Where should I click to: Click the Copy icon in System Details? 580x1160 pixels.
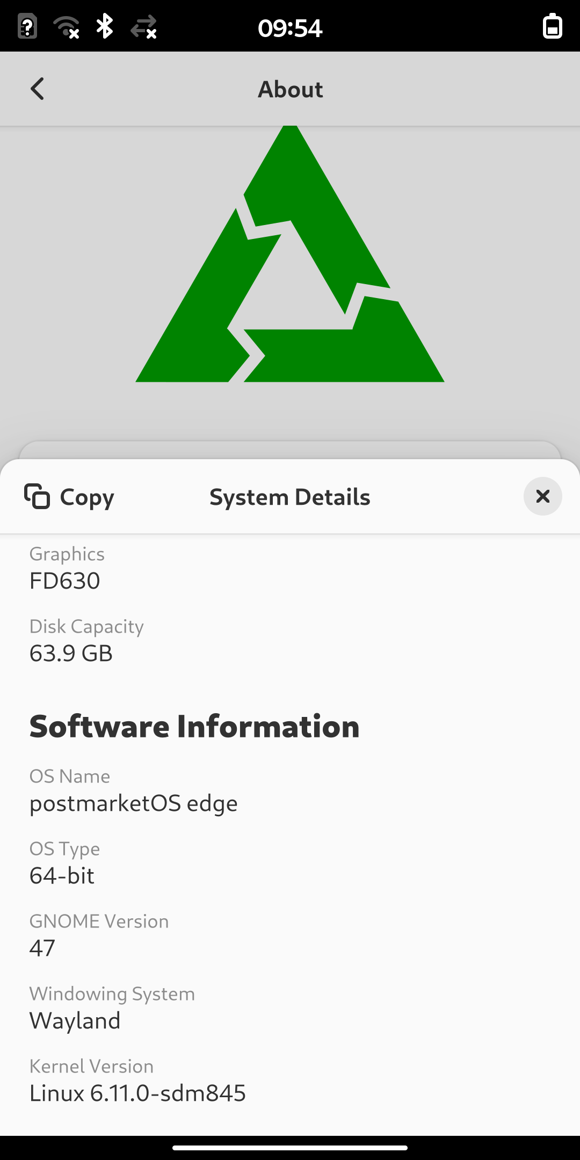(37, 496)
